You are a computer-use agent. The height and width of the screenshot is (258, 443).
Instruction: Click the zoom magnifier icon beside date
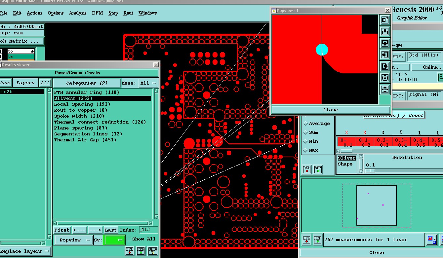440,77
